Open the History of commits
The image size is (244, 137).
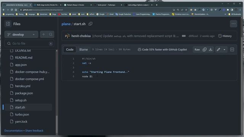click(x=225, y=36)
